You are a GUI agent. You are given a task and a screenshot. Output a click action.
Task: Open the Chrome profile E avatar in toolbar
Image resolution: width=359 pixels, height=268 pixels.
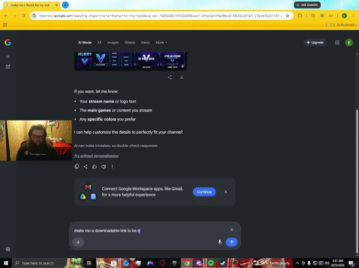(344, 16)
